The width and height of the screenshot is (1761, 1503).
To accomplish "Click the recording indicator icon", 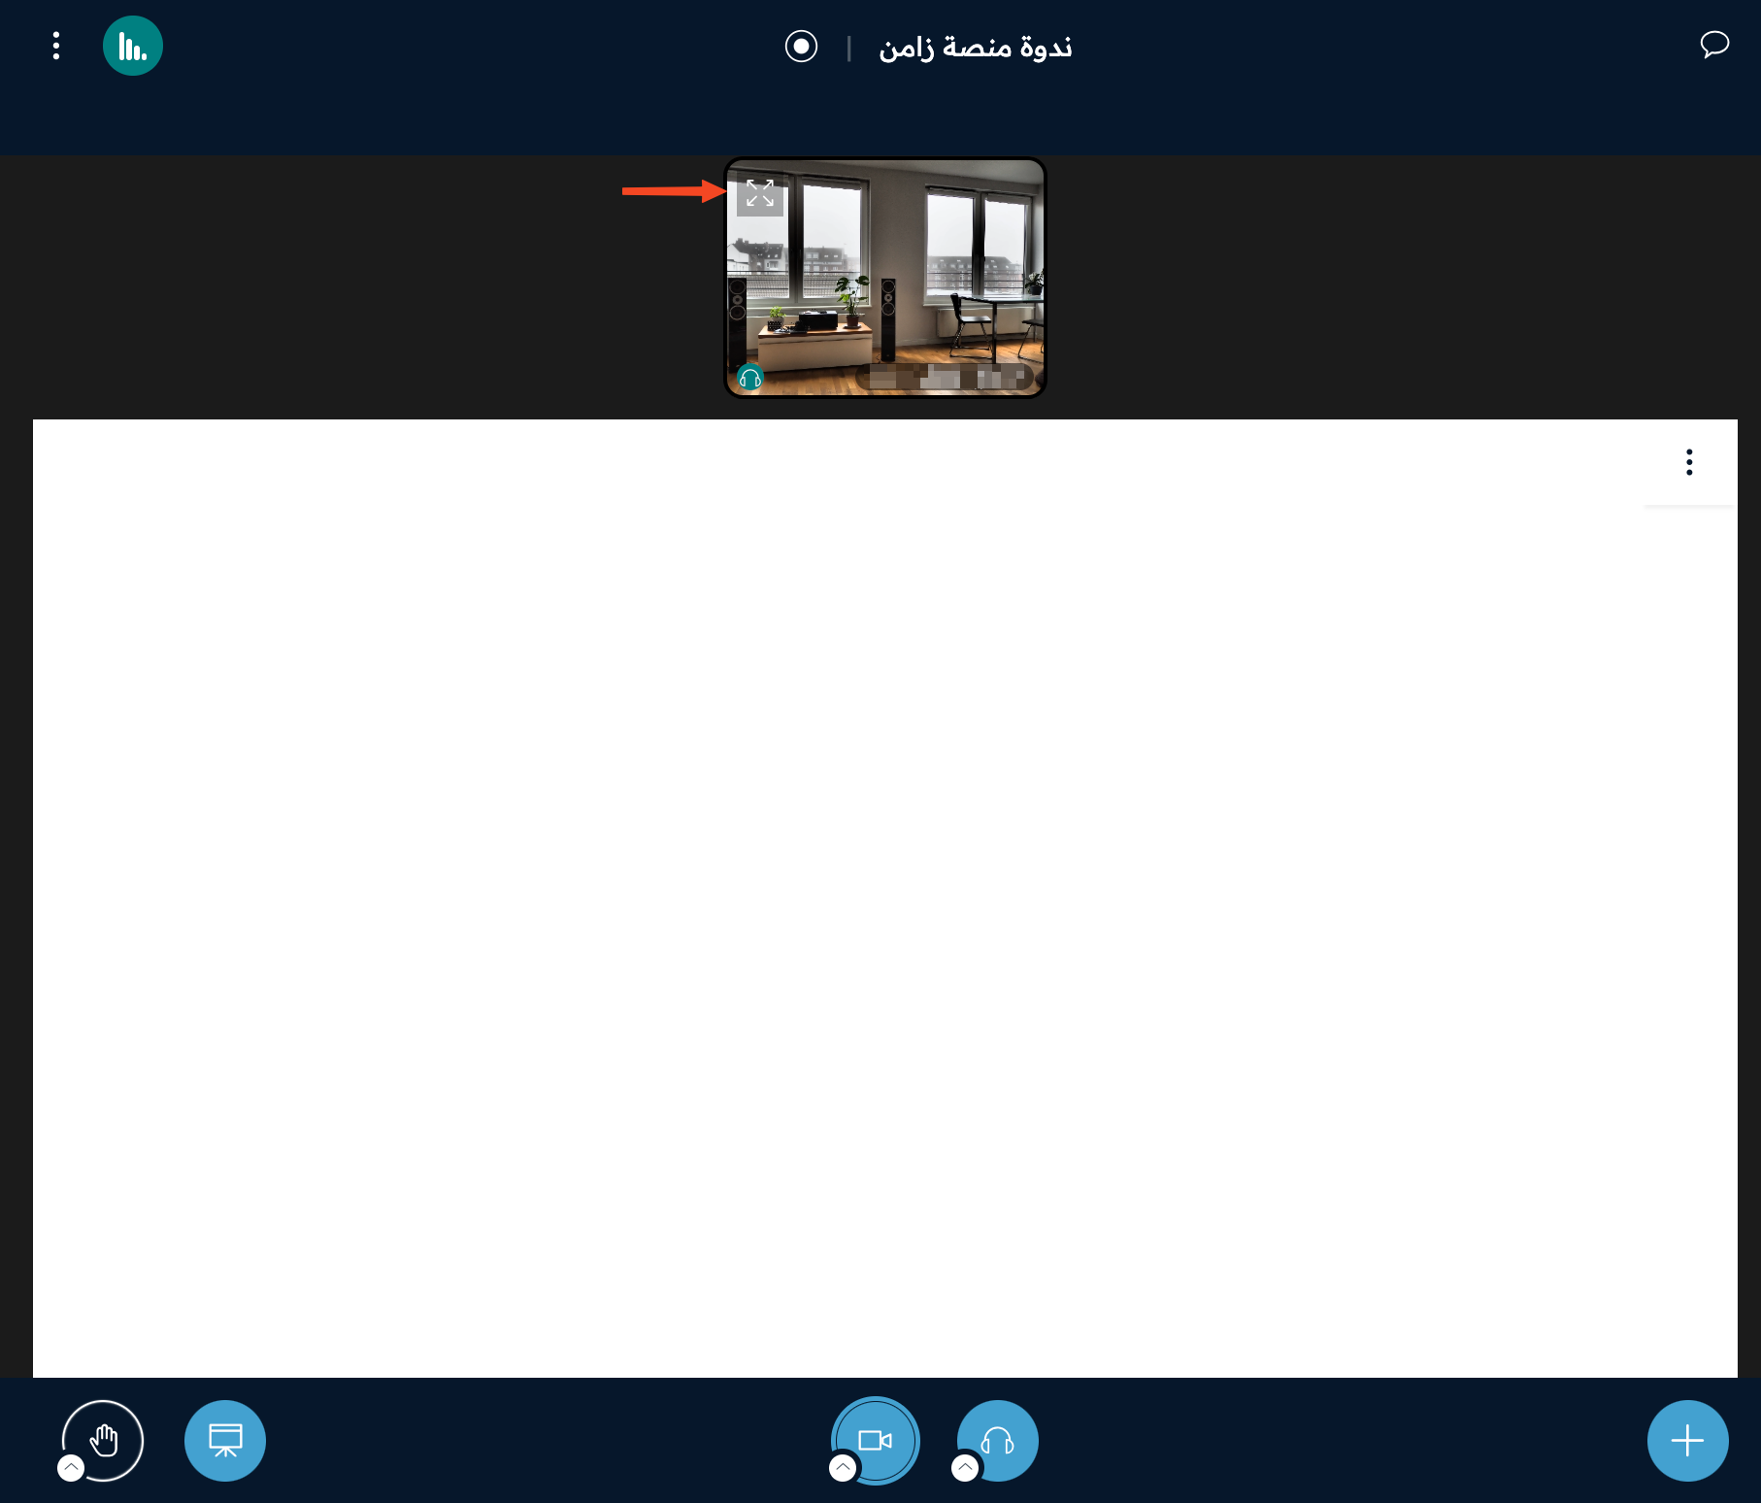I will (801, 46).
